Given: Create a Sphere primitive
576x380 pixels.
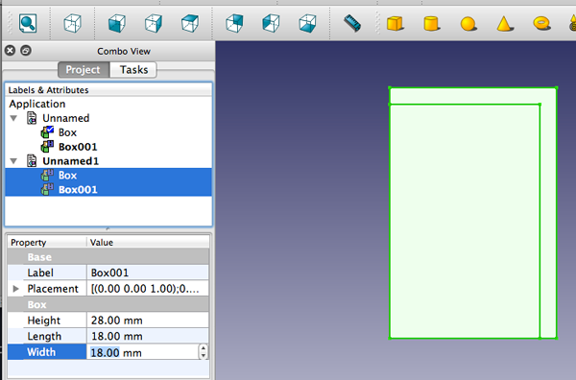Looking at the screenshot, I should tap(468, 24).
